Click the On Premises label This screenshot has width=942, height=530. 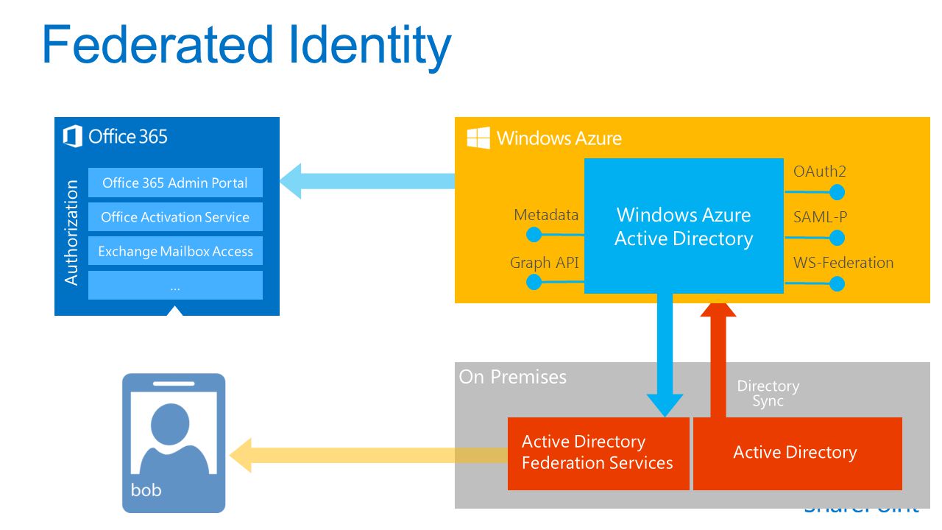point(513,377)
